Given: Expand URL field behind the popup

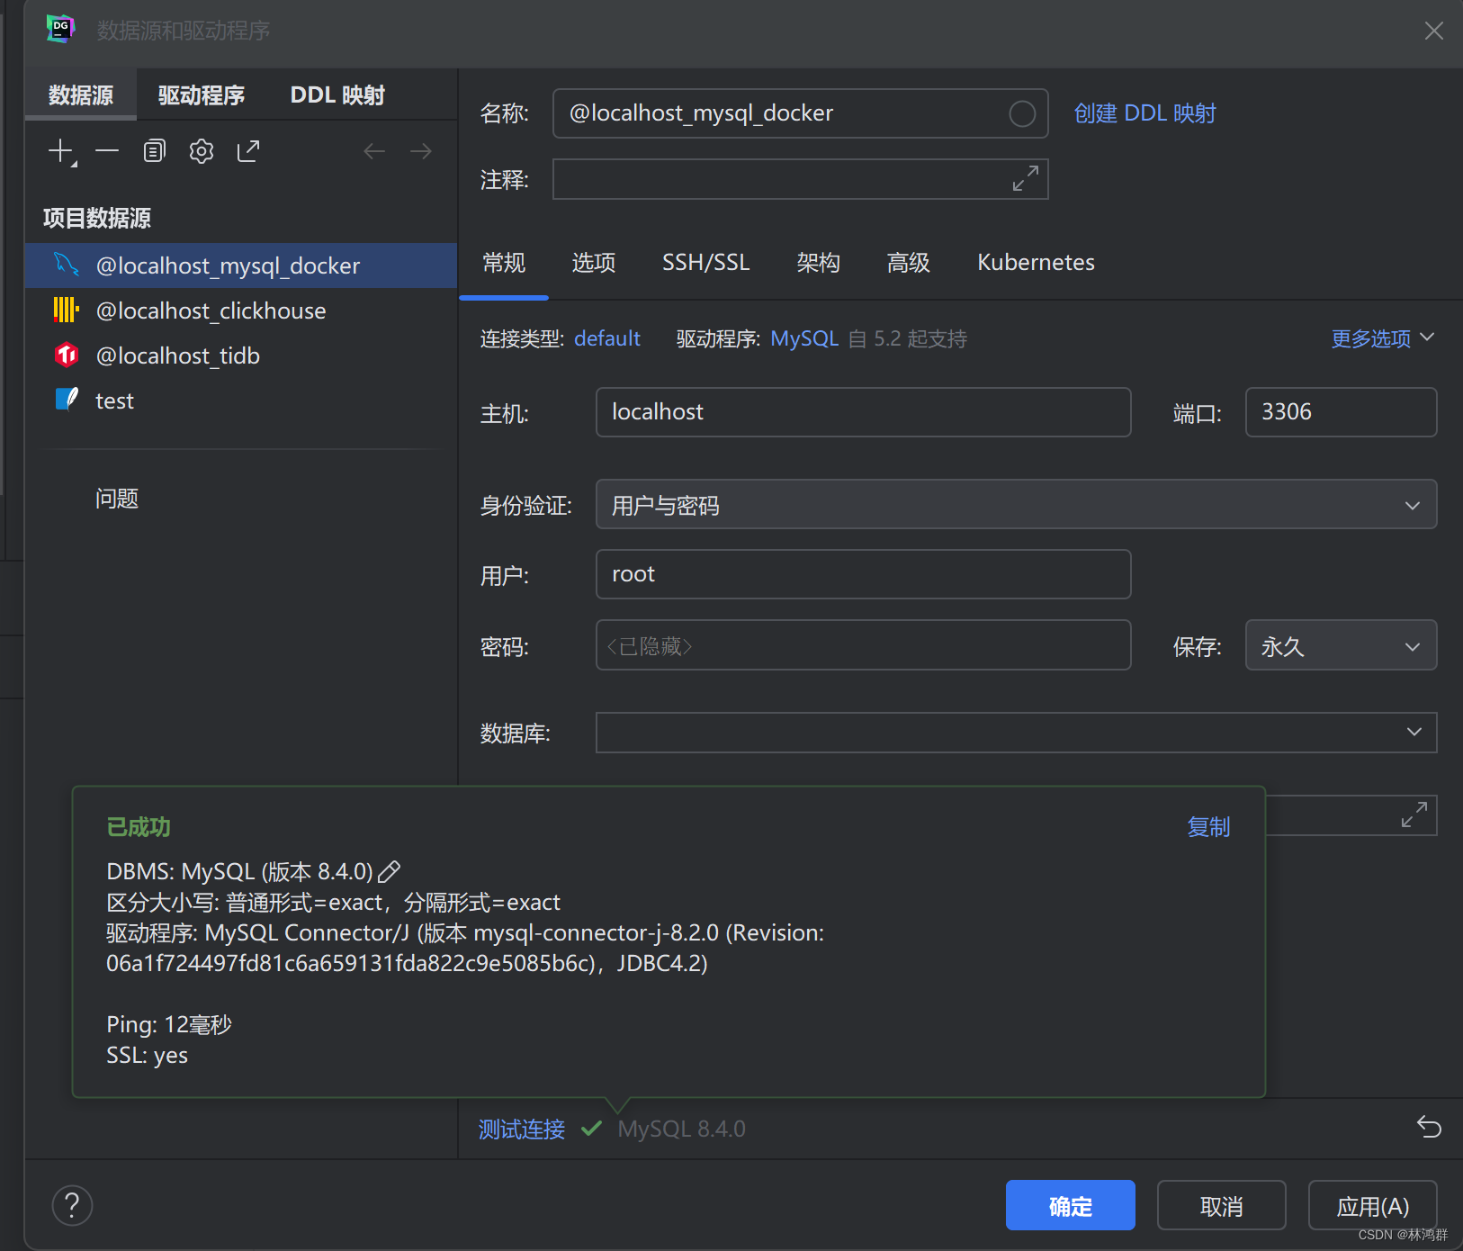Looking at the screenshot, I should pyautogui.click(x=1414, y=814).
